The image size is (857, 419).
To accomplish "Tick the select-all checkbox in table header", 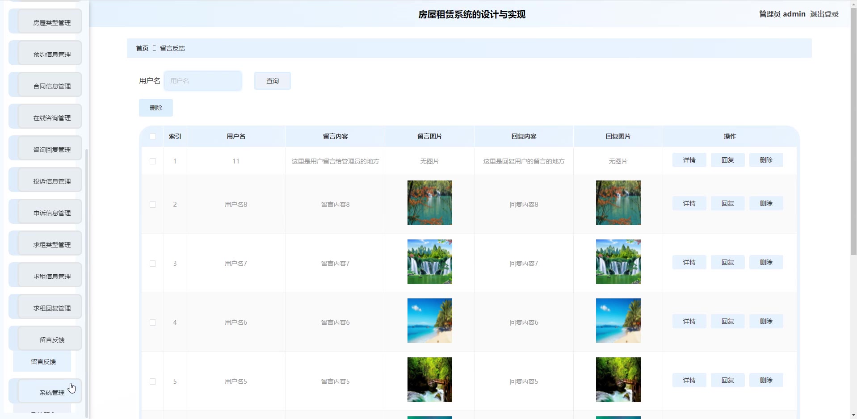I will coord(153,136).
